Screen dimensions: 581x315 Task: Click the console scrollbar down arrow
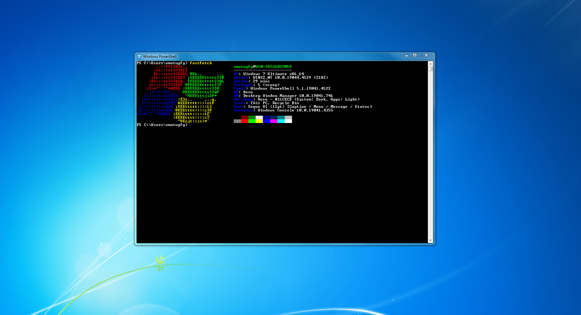point(430,240)
